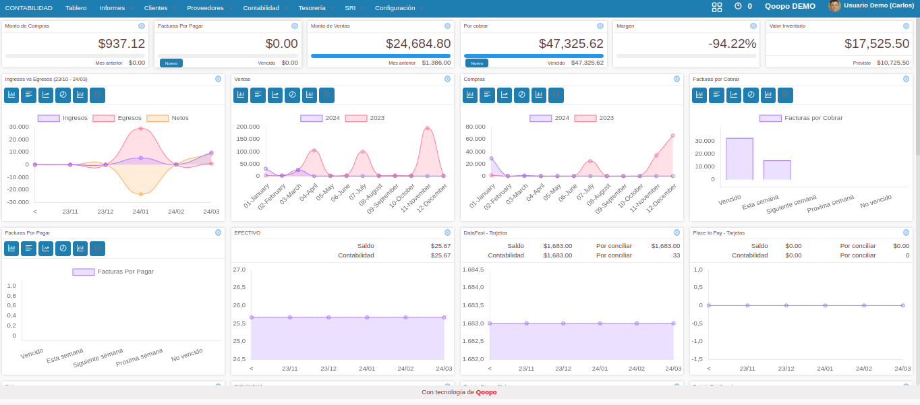This screenshot has width=920, height=405.
Task: Click the database icon in Facturas Por Pagar panel
Action: pos(97,249)
